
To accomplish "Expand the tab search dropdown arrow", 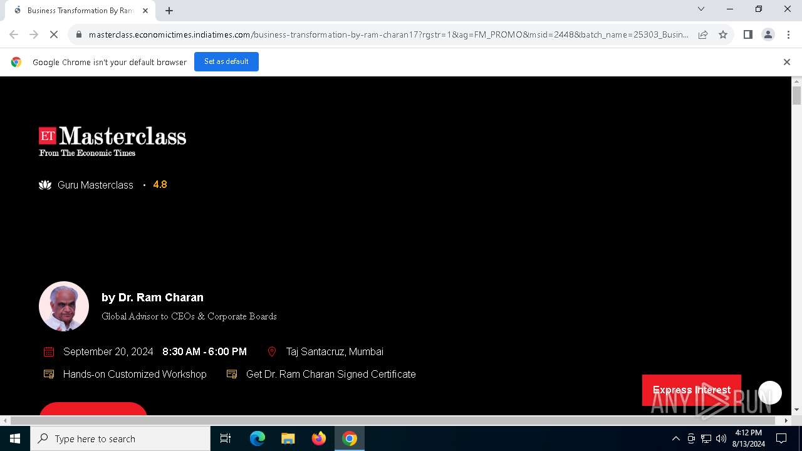I will tap(701, 9).
